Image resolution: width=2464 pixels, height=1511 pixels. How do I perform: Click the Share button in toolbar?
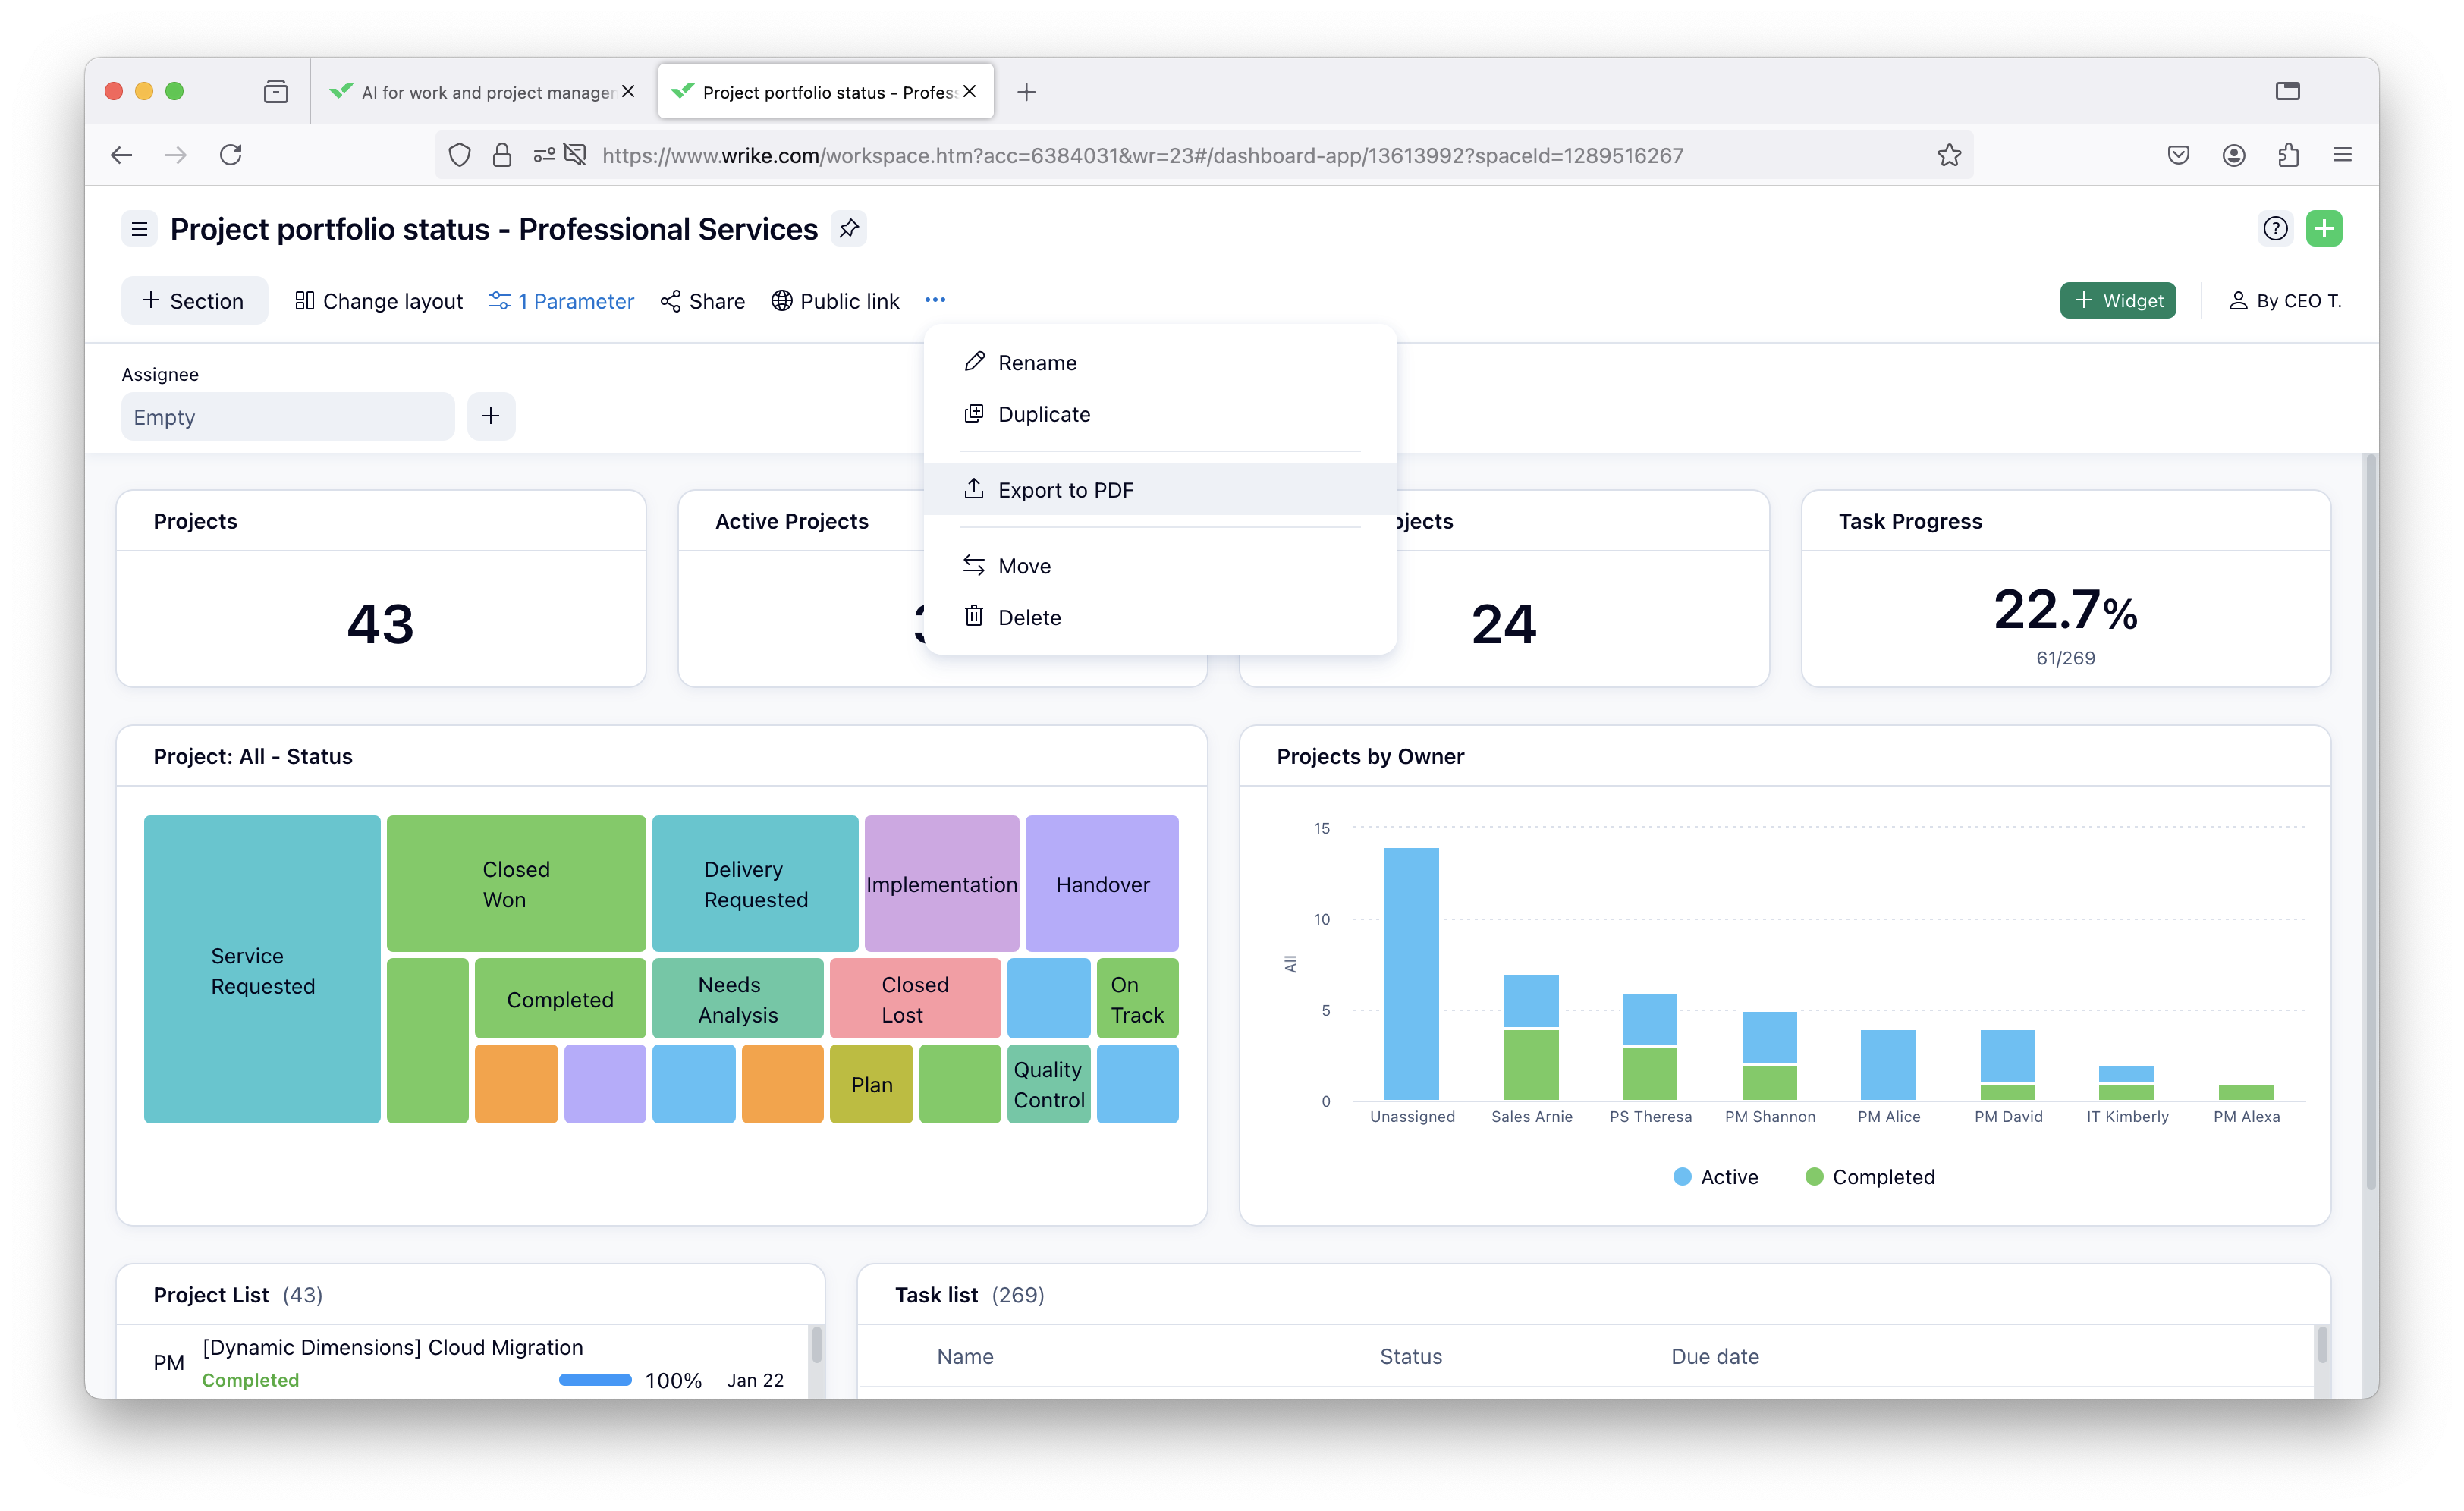[x=703, y=301]
